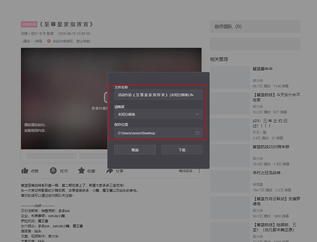317x242 pixels.
Task: Open the 创作团队 (0) panel header
Action: 255,27
